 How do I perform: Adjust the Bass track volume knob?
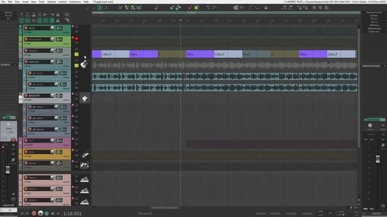(x=52, y=152)
